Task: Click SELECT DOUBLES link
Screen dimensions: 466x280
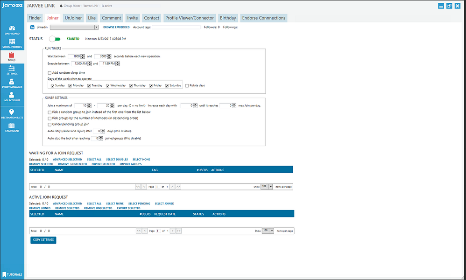Action: pos(117,160)
